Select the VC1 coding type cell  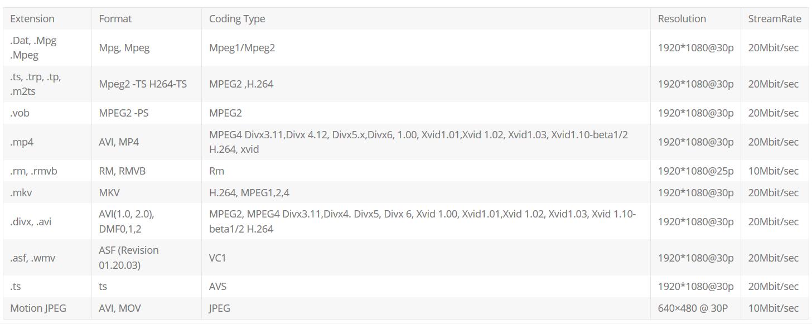pos(217,258)
